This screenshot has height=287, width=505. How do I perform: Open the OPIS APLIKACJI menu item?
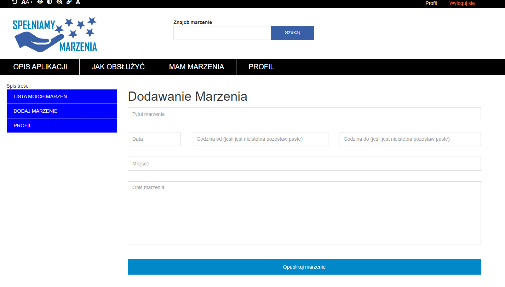tap(40, 67)
